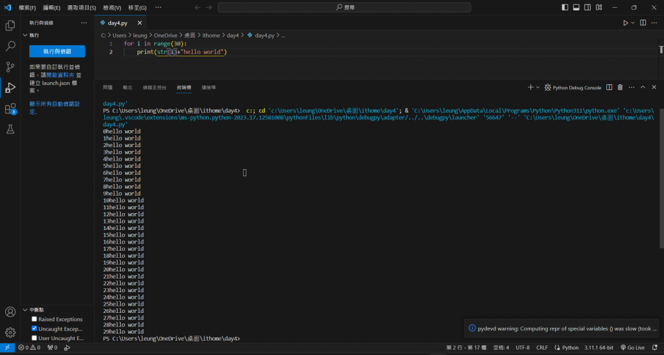Click the title bar search field
664x355 pixels.
pos(344,8)
